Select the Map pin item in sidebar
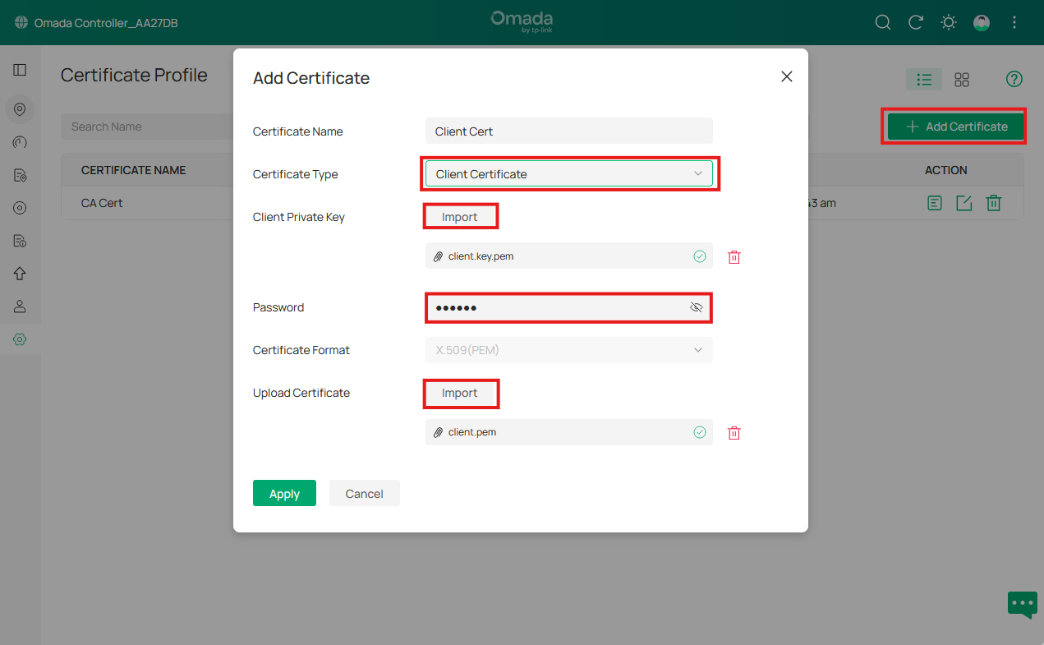 click(20, 109)
